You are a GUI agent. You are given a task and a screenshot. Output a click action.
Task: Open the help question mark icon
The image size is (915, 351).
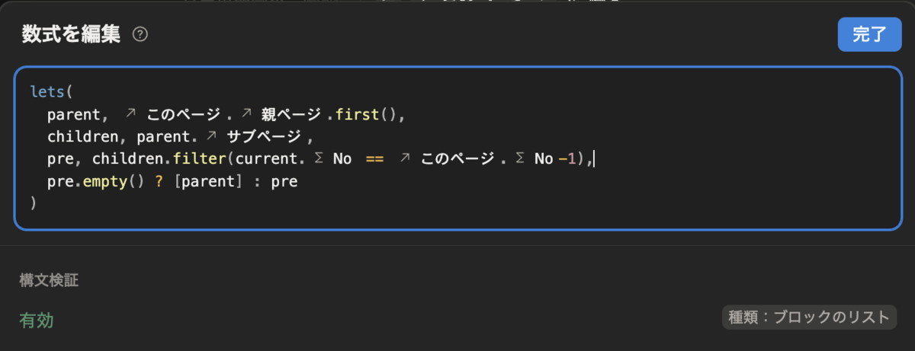[x=140, y=34]
